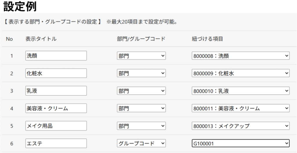Expand the 部門 dropdown in row 4
297x153 pixels.
(141, 108)
